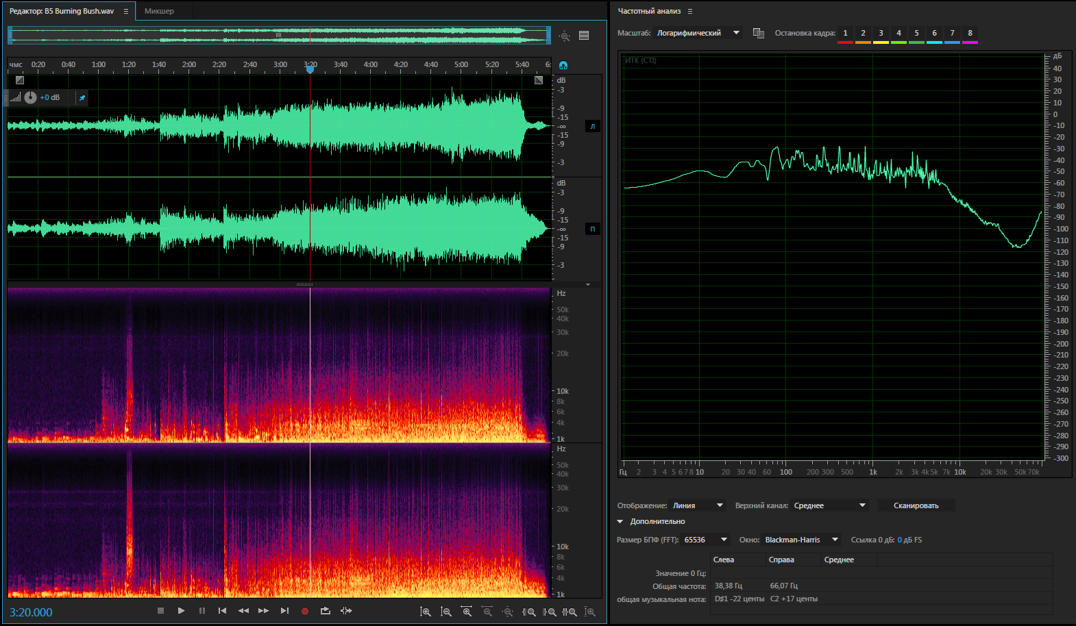
Task: Click the volume knob on HUD
Action: click(31, 97)
